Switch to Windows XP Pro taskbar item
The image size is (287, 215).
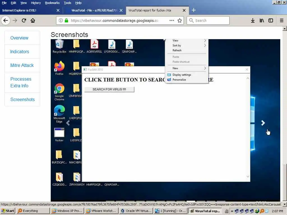(67, 211)
